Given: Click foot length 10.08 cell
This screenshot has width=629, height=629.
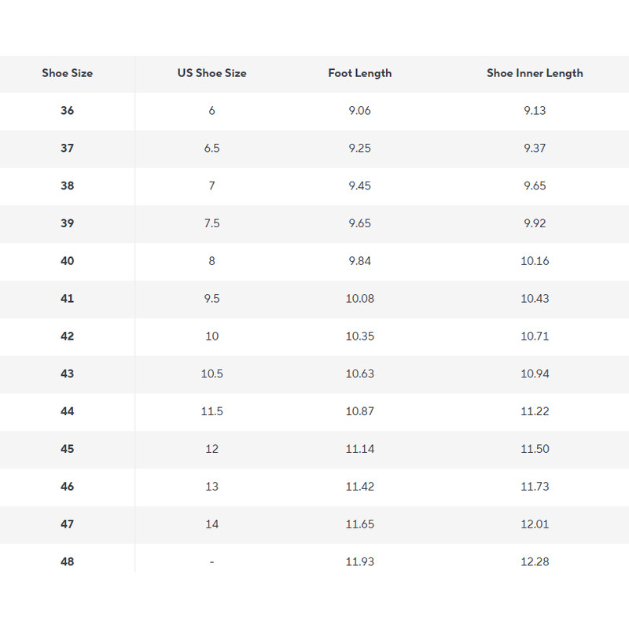Looking at the screenshot, I should [359, 299].
